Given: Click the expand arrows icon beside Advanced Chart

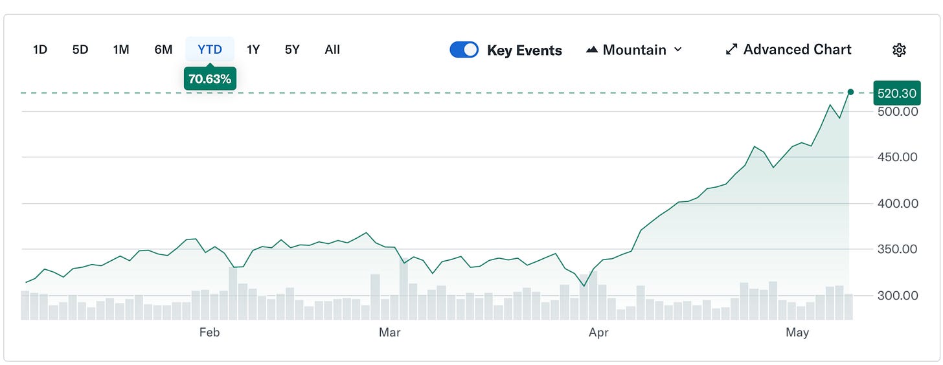Looking at the screenshot, I should [731, 50].
